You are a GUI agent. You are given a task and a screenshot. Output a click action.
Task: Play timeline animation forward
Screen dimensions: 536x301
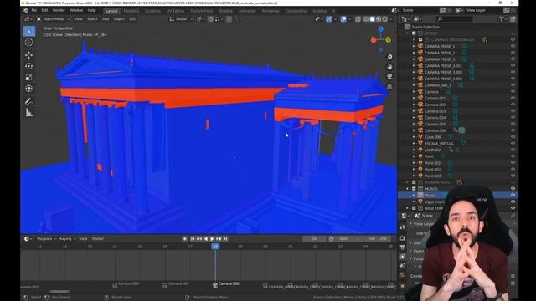click(212, 239)
